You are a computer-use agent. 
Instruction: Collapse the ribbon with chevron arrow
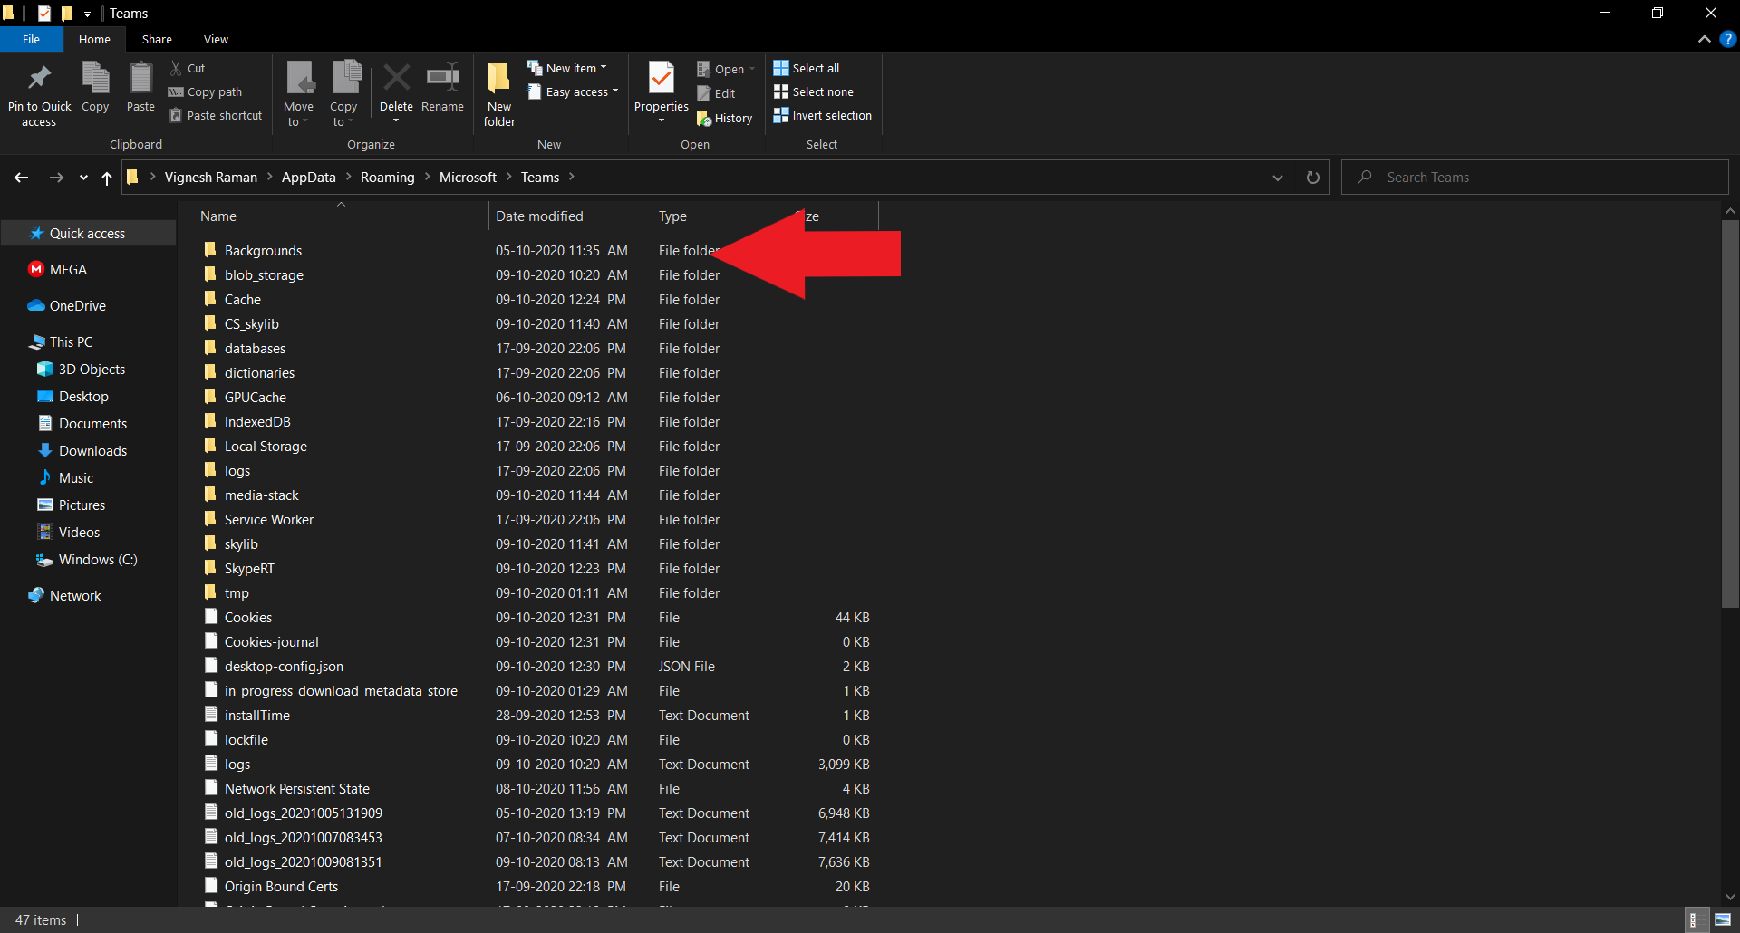coord(1704,39)
